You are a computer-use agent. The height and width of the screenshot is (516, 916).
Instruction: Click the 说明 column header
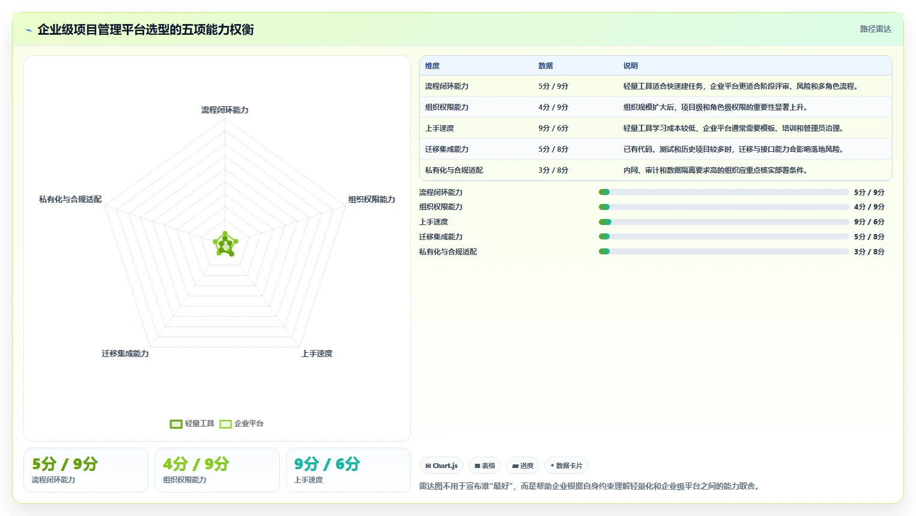tap(631, 66)
